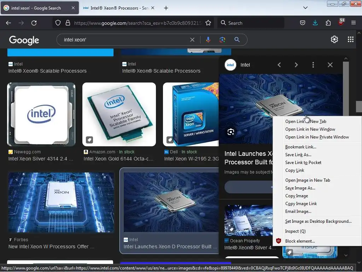Select Save Link to Pocket
The height and width of the screenshot is (272, 362).
[x=317, y=163]
